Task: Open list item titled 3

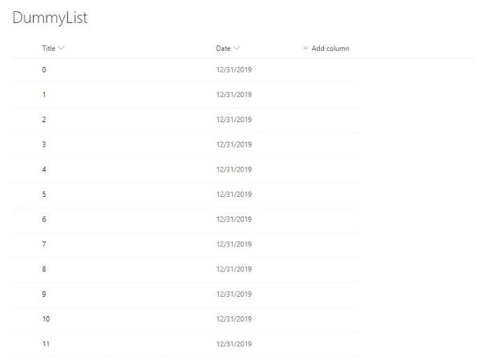Action: 44,145
